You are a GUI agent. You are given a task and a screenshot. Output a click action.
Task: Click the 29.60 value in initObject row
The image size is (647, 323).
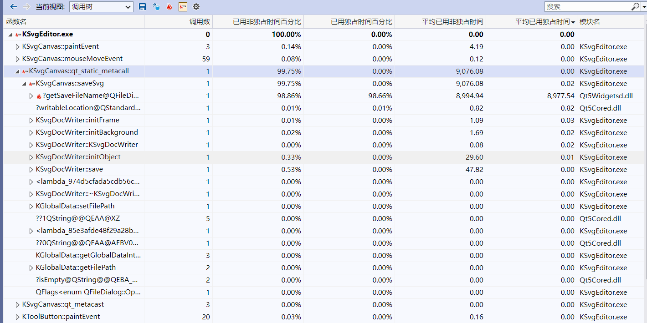(474, 157)
